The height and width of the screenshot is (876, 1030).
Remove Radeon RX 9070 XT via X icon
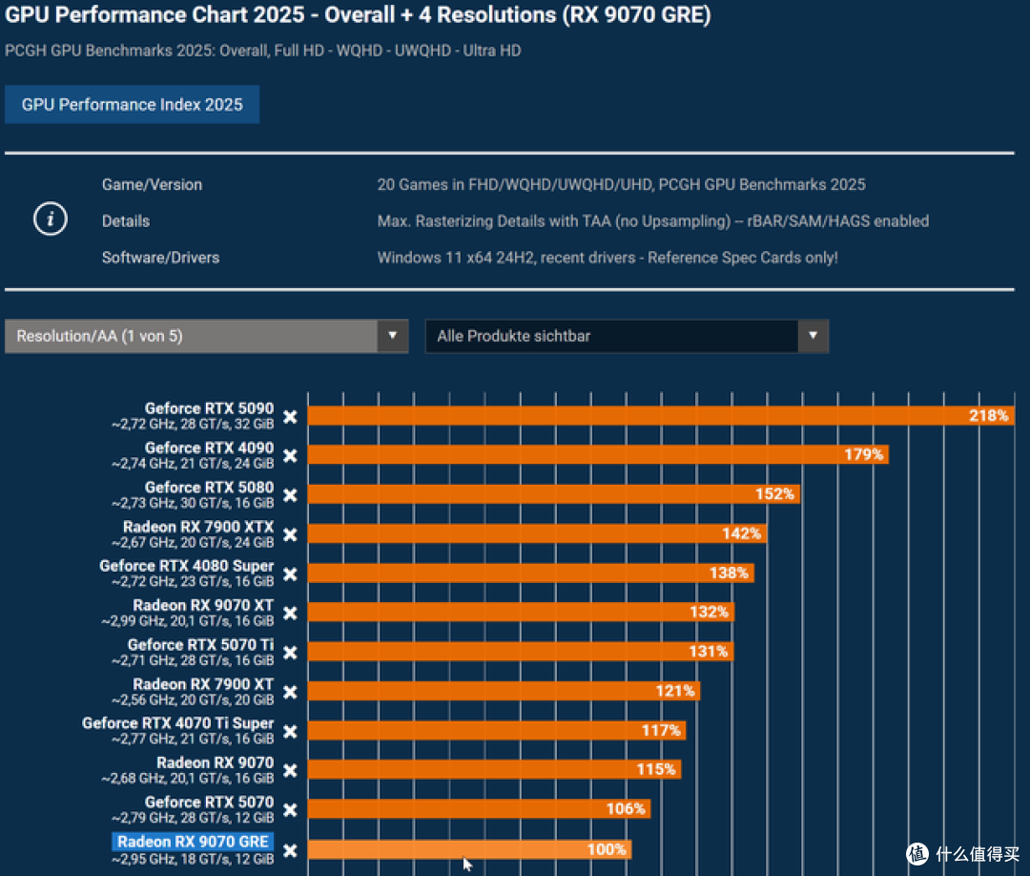point(290,614)
